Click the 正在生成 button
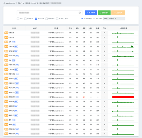142x138 pixels. (x=118, y=13)
